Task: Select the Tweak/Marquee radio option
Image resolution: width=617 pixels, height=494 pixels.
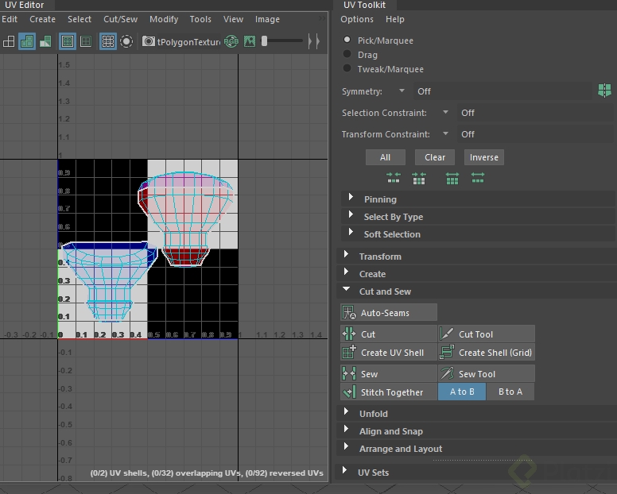Action: (x=347, y=69)
